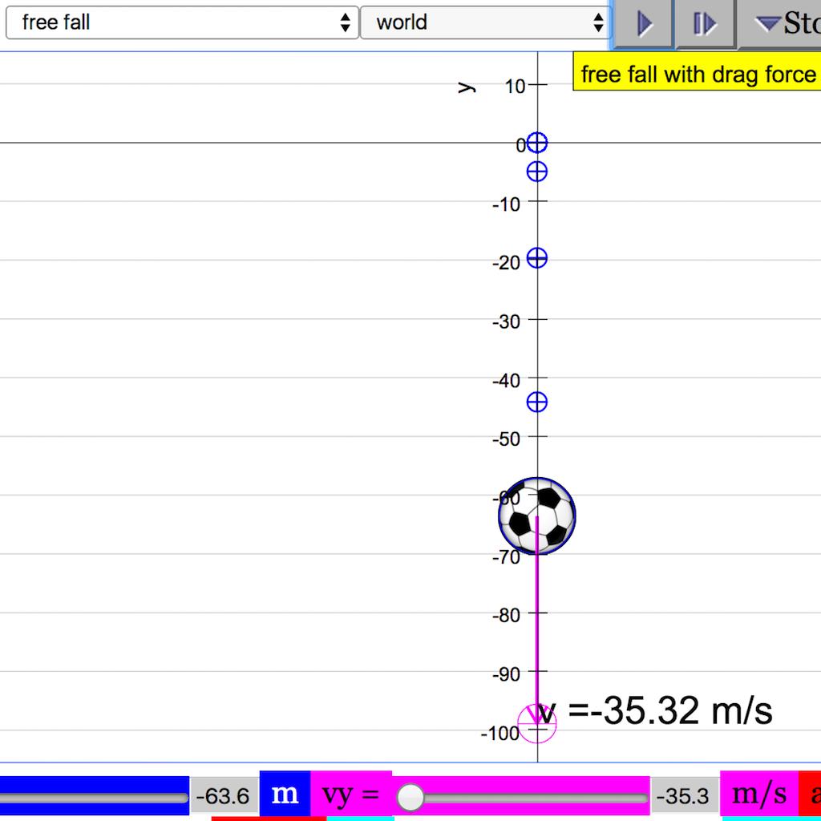This screenshot has height=821, width=821.
Task: Click the blue trace marker at y=-20
Action: point(536,257)
